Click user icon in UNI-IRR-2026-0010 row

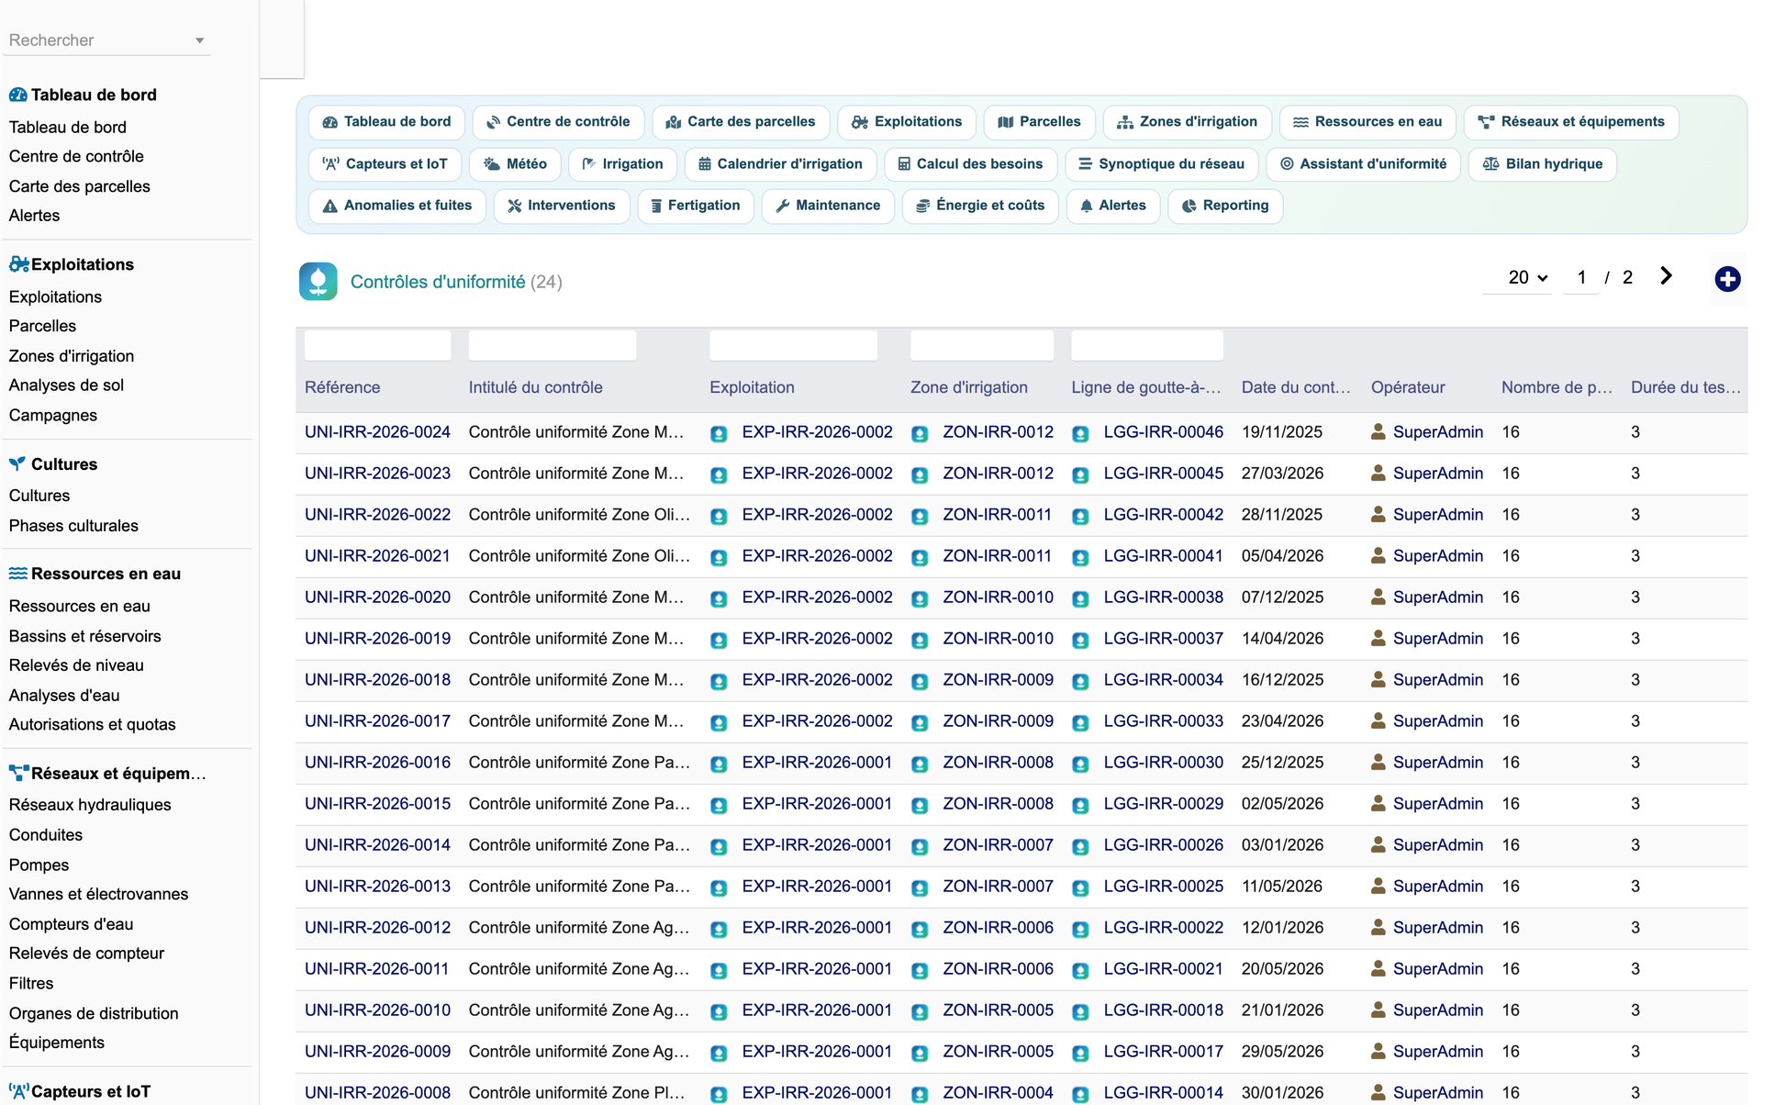coord(1378,1010)
